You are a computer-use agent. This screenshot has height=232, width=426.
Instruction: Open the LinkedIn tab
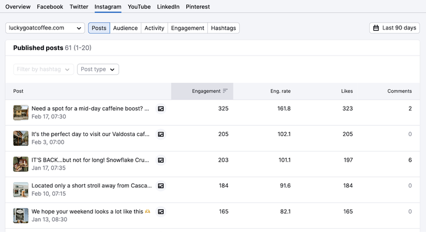pyautogui.click(x=168, y=7)
